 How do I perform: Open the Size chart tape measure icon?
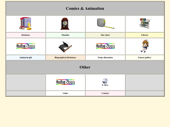tap(105, 24)
